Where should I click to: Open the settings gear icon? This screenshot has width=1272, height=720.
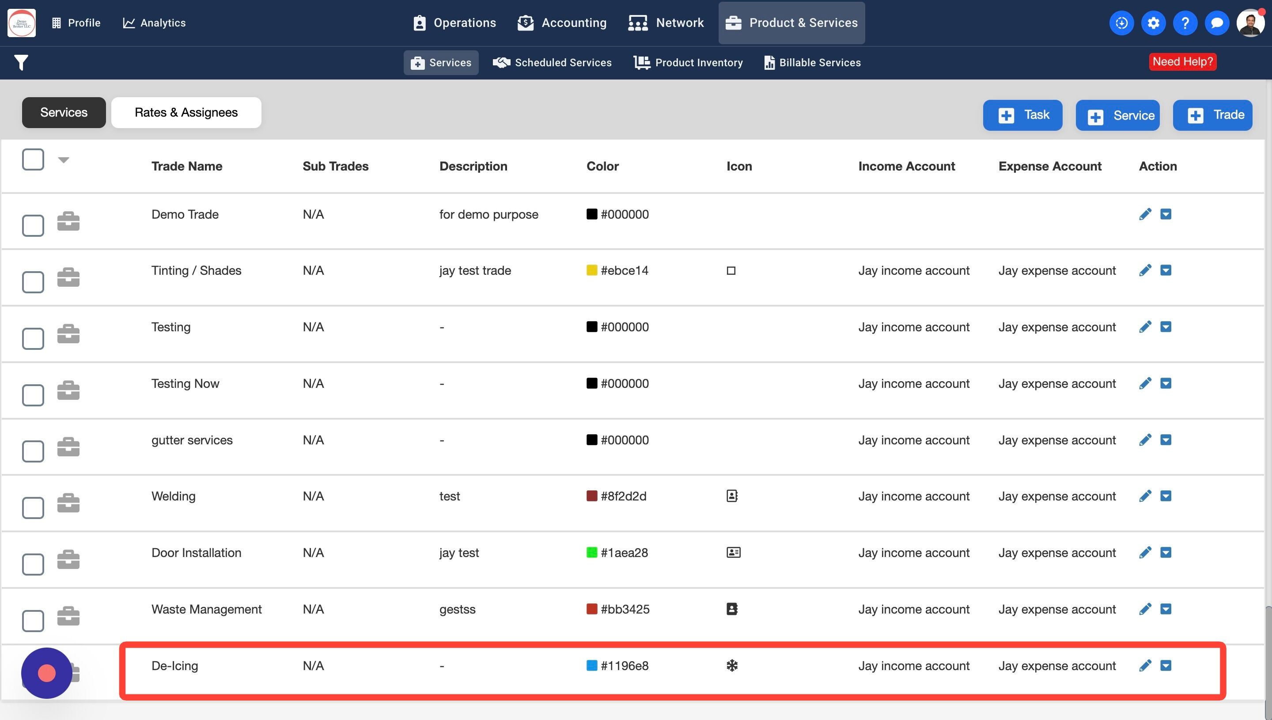1153,23
